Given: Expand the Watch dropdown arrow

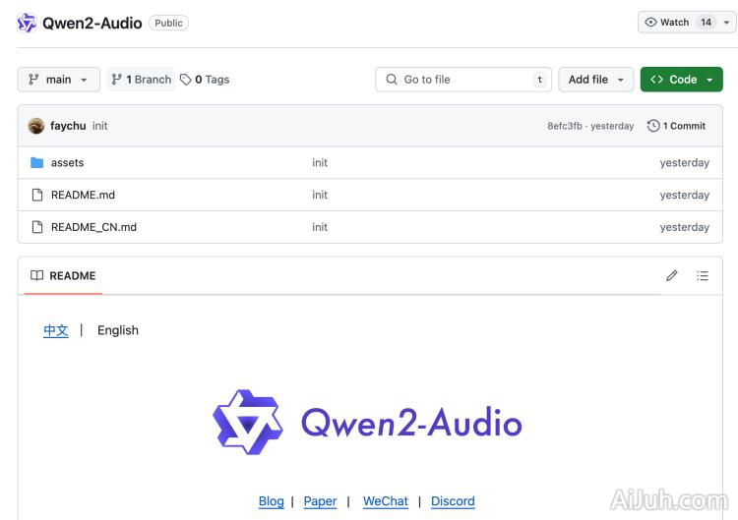Looking at the screenshot, I should click(726, 23).
